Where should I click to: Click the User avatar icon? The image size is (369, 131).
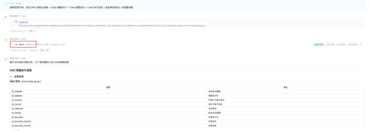(6, 4)
